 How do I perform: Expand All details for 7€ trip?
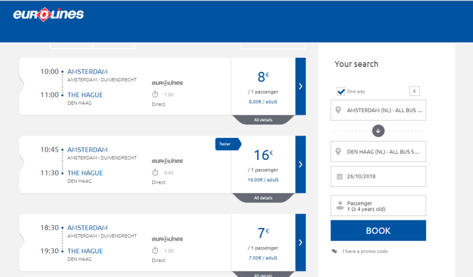coord(263,275)
